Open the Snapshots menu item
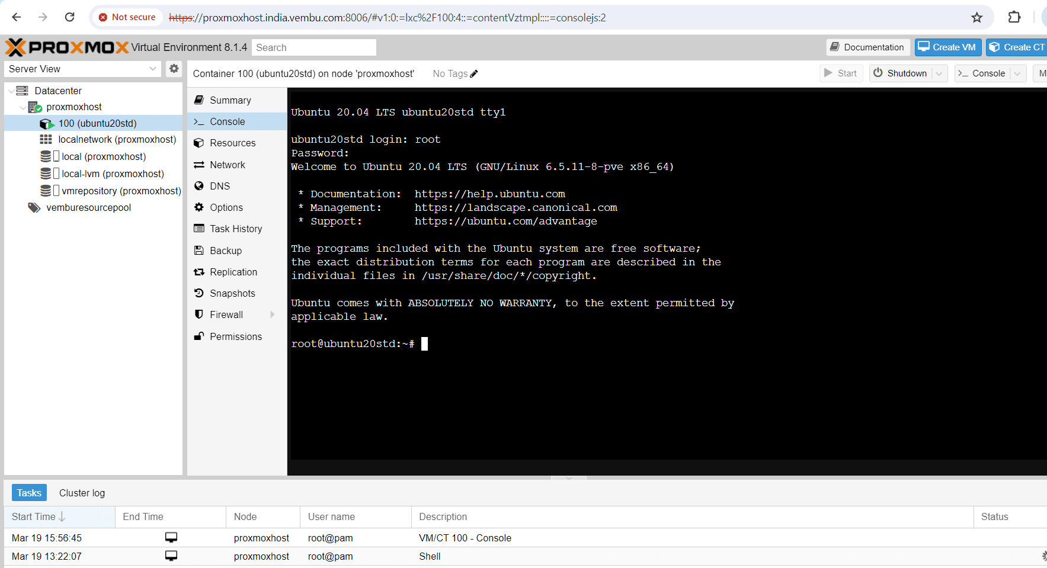Image resolution: width=1047 pixels, height=568 pixels. 237,293
